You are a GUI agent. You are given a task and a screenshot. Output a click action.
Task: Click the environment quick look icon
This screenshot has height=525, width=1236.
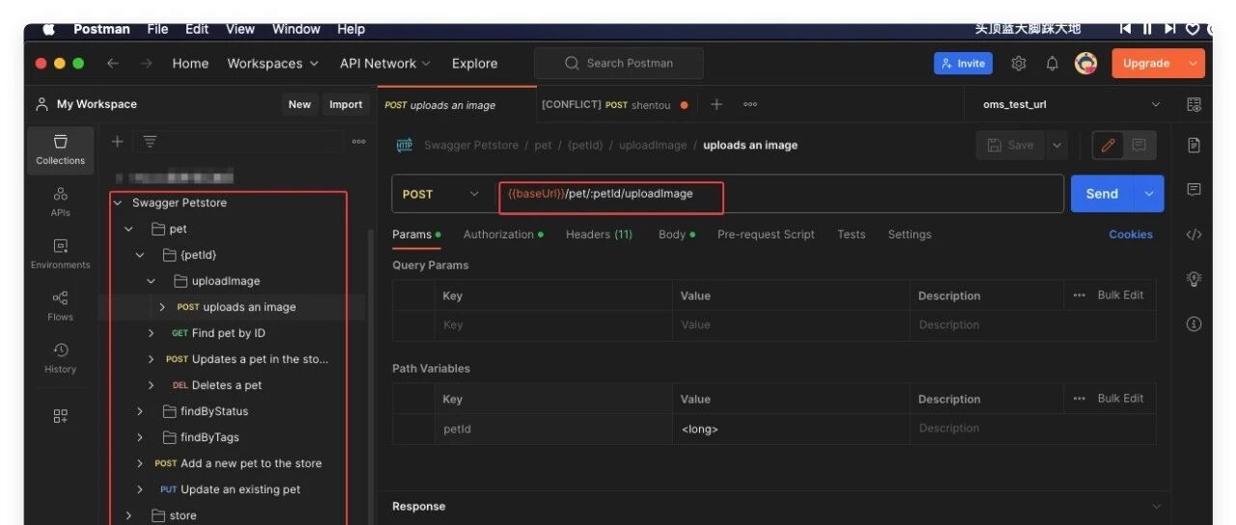1194,104
